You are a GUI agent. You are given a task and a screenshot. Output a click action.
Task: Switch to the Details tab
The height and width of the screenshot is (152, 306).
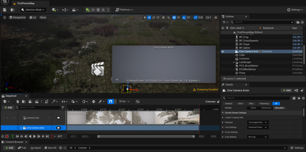click(229, 85)
